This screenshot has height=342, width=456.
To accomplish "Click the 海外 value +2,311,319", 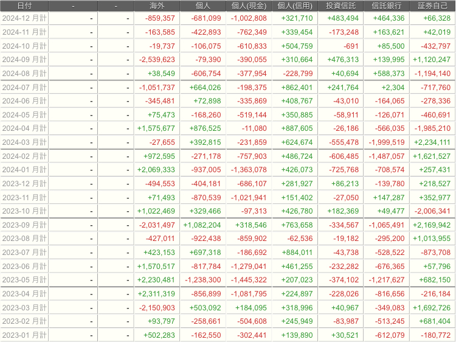I will 156,294.
